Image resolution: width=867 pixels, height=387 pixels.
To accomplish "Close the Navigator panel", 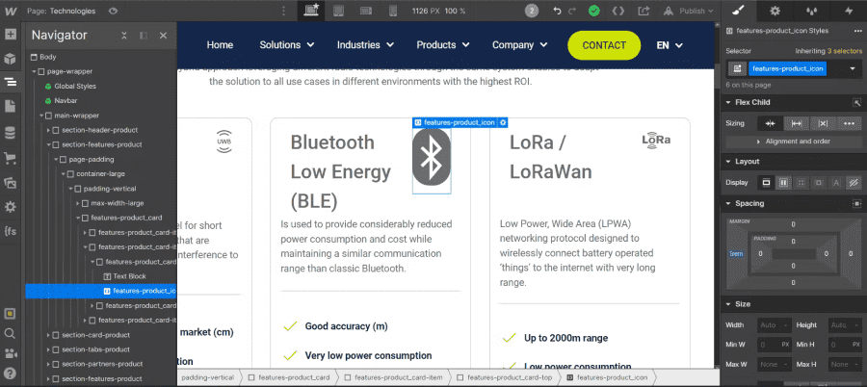I will point(163,36).
